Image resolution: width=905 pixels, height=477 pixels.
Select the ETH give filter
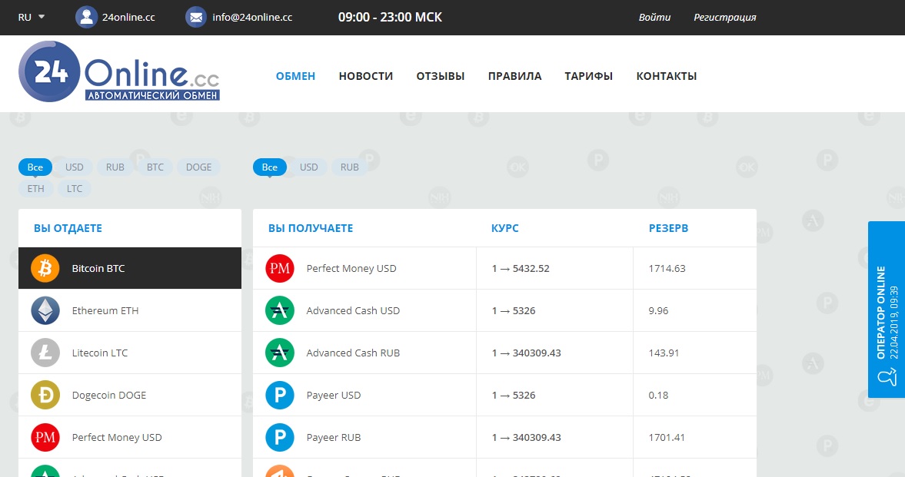pos(36,189)
